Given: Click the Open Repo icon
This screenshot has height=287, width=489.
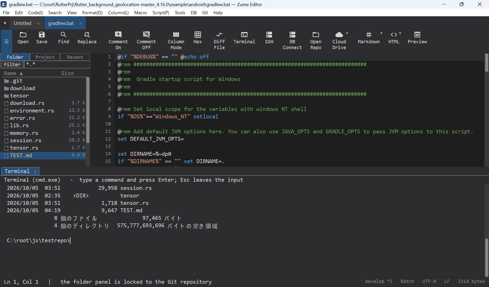Looking at the screenshot, I should (x=316, y=41).
